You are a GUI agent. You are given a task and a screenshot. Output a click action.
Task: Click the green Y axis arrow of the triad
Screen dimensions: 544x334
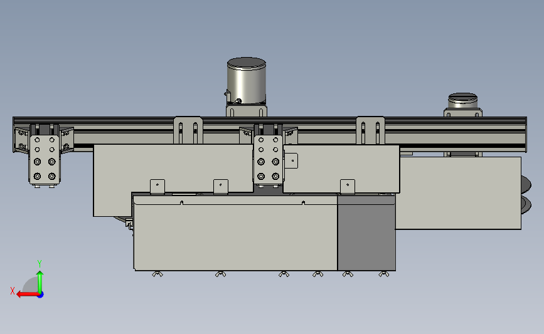point(40,283)
